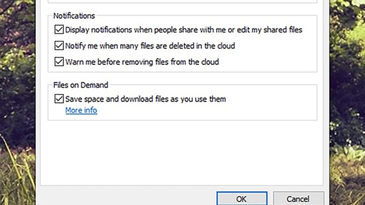Confirm settings with the OK button
The height and width of the screenshot is (205, 365).
(242, 199)
